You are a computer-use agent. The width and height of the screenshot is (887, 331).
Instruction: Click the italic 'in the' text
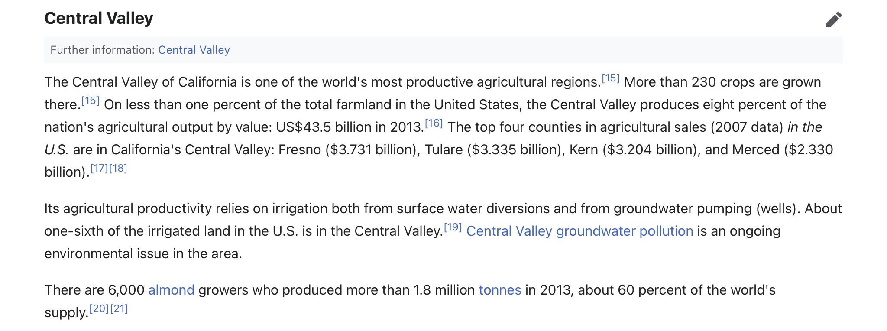point(804,127)
